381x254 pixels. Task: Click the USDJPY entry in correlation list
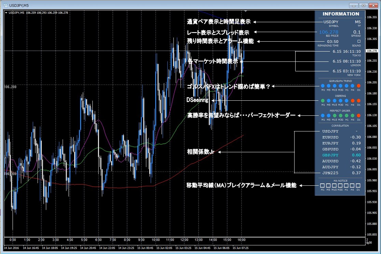[330, 131]
